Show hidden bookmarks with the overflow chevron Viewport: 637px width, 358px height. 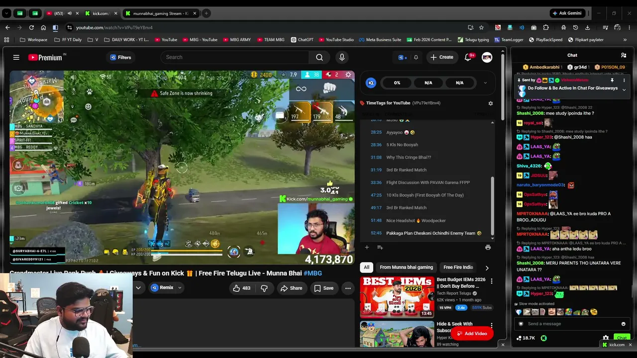click(625, 40)
